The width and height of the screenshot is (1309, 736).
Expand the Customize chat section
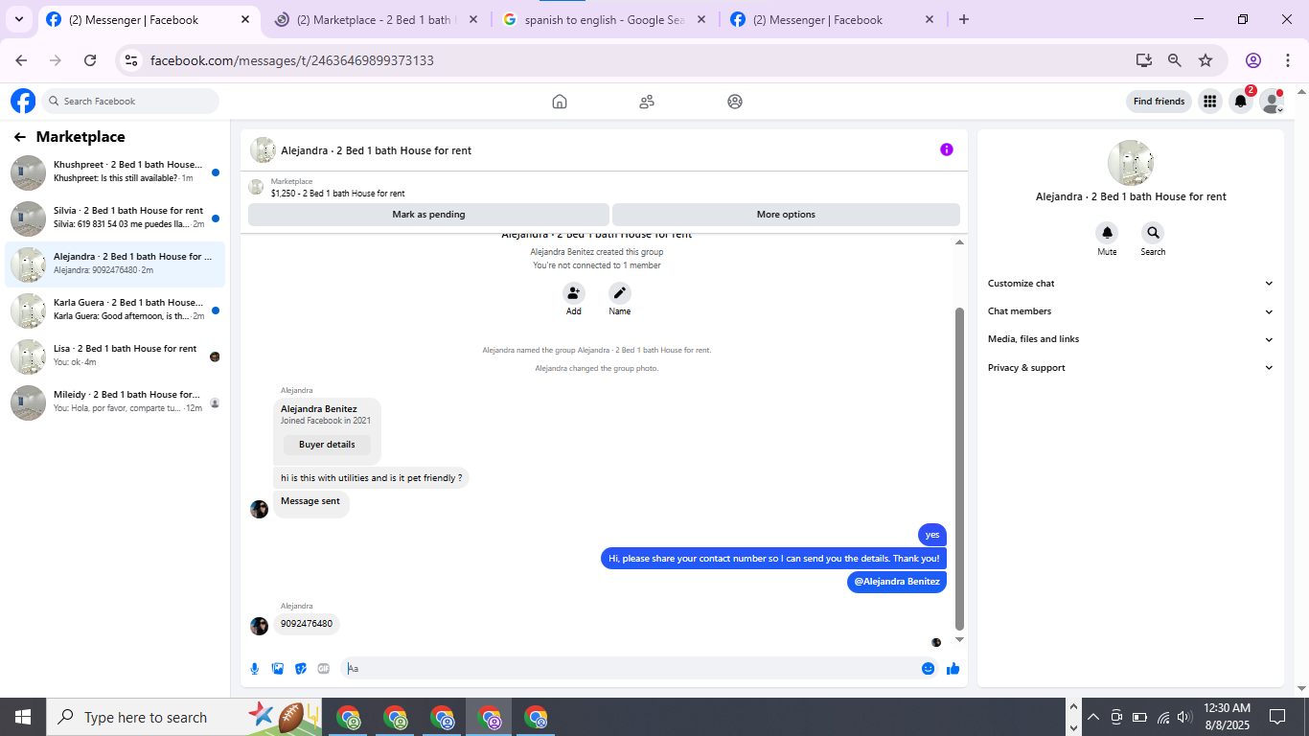pos(1131,284)
